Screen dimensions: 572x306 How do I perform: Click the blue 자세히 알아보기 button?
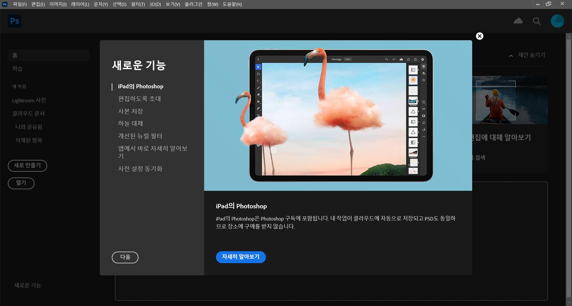click(241, 257)
